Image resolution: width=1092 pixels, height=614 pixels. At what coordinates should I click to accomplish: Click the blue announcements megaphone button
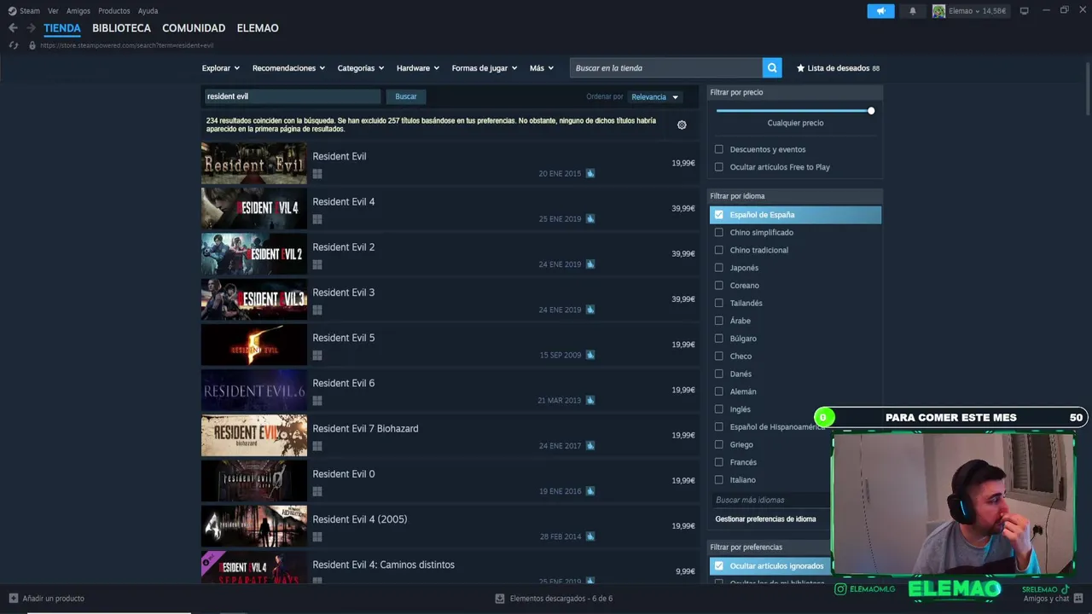pos(881,11)
